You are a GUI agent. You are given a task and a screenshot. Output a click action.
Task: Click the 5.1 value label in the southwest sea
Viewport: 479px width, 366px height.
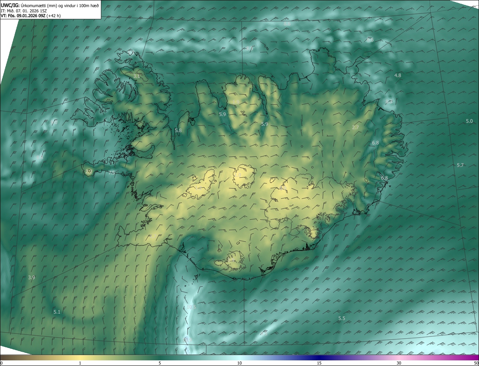pyautogui.click(x=57, y=311)
